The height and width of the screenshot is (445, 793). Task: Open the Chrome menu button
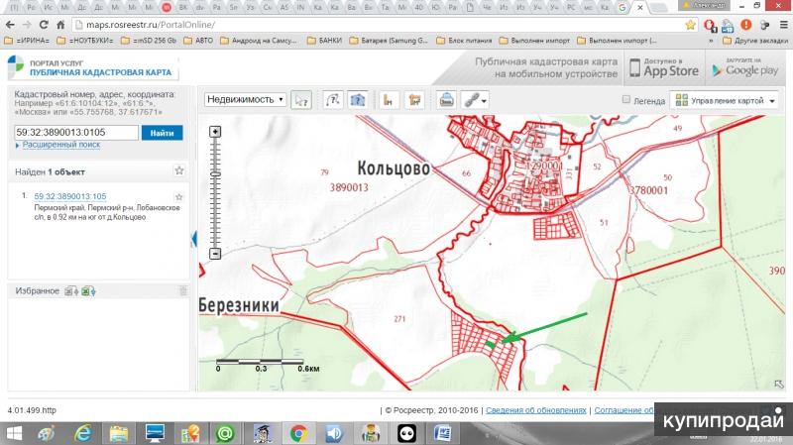[783, 24]
